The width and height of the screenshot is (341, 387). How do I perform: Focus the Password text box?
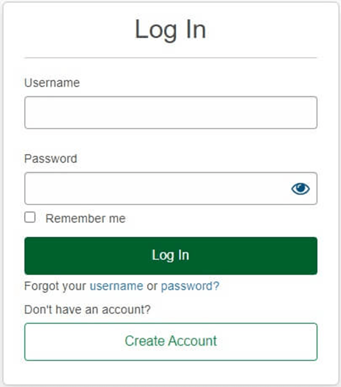click(x=171, y=188)
